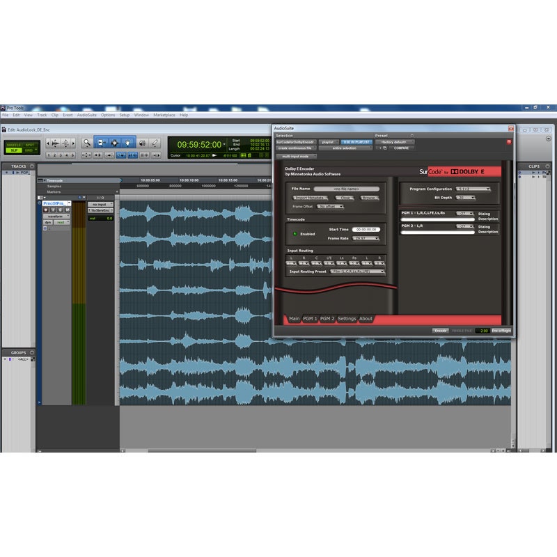Switch to the PGM 2 tab
Screen dimensions: 557x557
click(327, 319)
